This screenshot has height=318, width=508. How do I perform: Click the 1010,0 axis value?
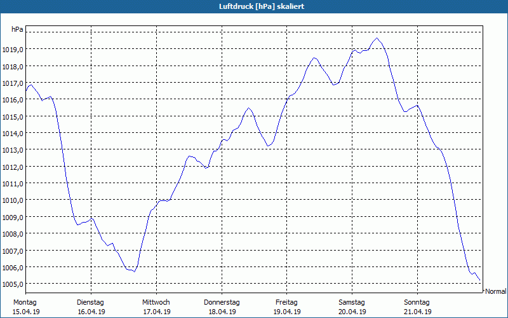click(13, 200)
